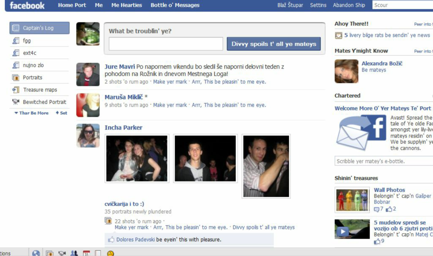The image size is (433, 256).
Task: Click the notes page icon in bottom bar
Action: 98,253
